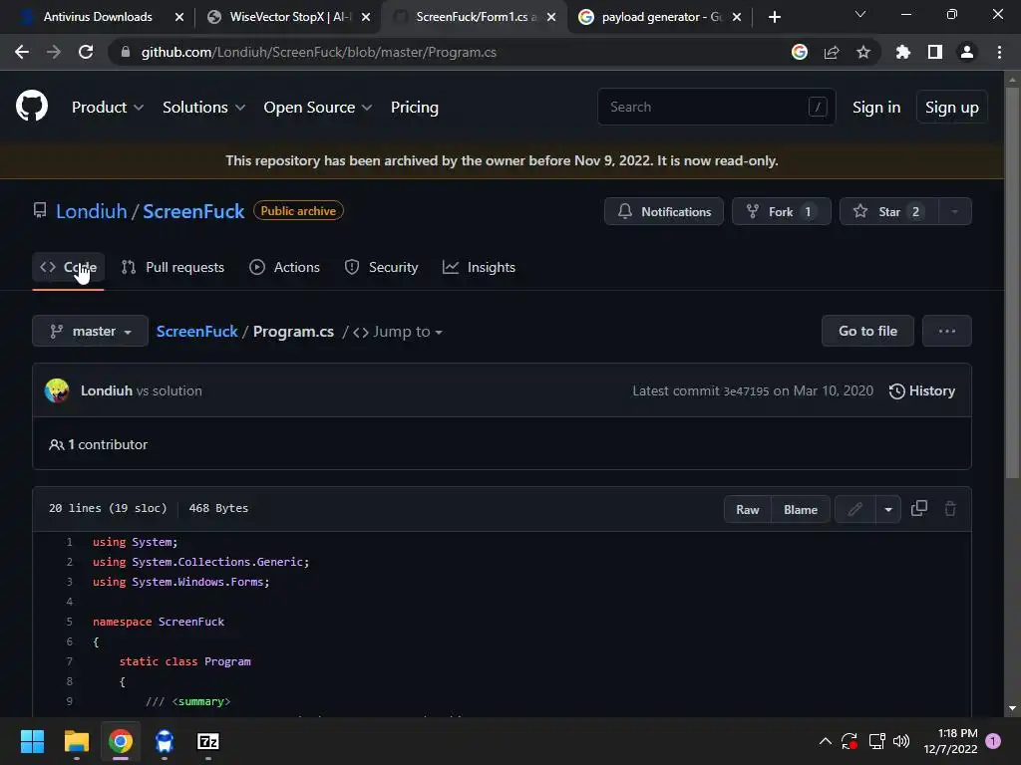The image size is (1021, 765).
Task: Go back with browser back arrow
Action: 22,52
